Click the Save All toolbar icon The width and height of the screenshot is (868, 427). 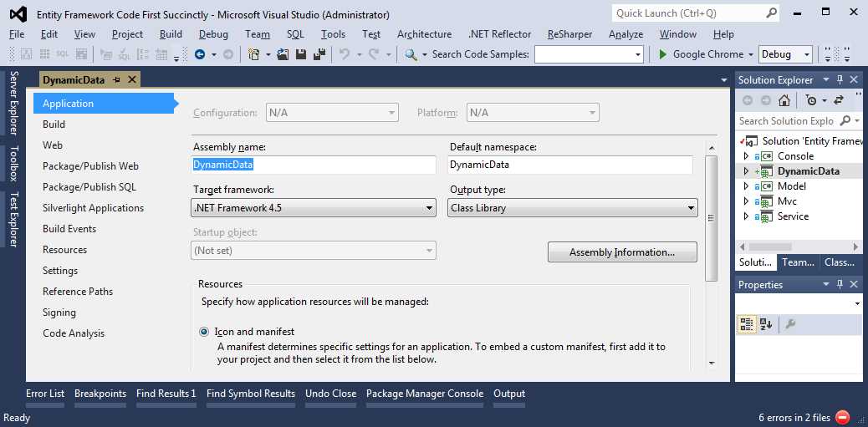(x=319, y=54)
